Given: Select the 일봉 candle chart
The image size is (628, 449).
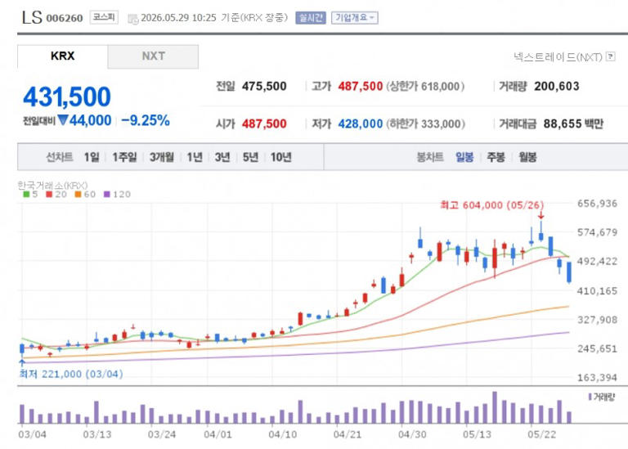Looking at the screenshot, I should tap(464, 157).
